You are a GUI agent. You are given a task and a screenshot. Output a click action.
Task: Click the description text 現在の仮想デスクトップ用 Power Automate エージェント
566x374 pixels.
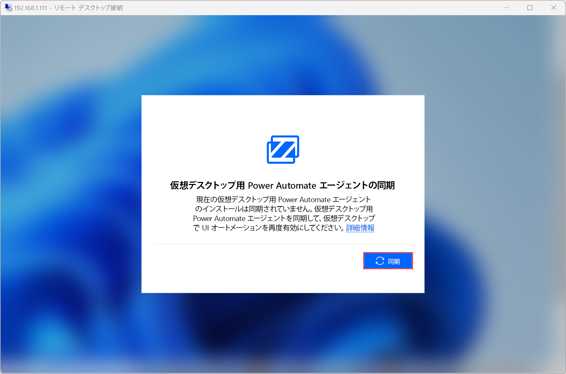coord(283,199)
